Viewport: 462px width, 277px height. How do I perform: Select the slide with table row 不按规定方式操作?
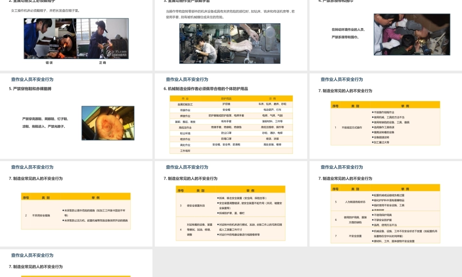(x=386, y=116)
